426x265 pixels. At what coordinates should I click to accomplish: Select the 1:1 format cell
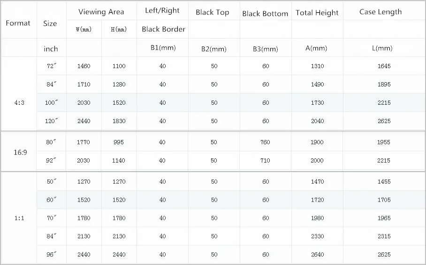click(x=19, y=218)
